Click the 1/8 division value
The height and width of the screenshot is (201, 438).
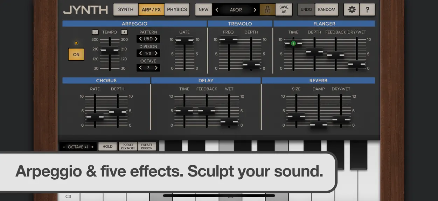click(x=148, y=53)
